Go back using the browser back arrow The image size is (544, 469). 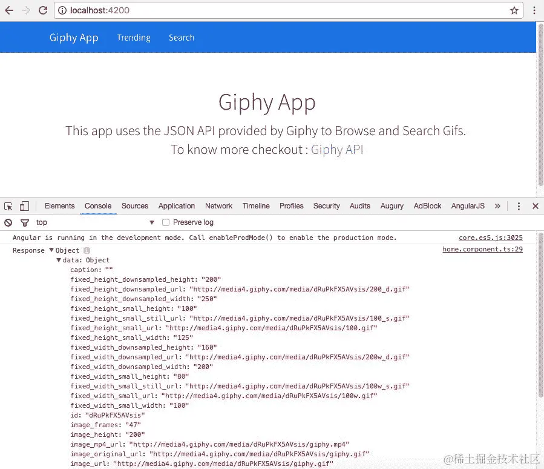pos(9,10)
